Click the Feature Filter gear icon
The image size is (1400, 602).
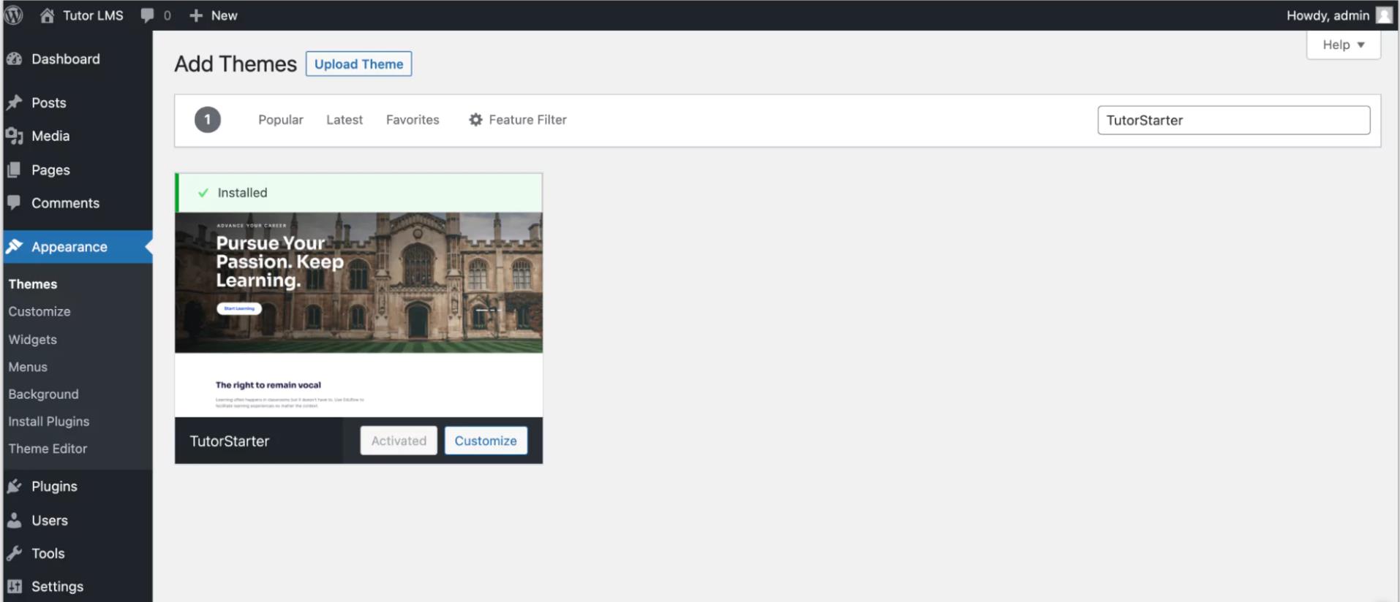[475, 120]
